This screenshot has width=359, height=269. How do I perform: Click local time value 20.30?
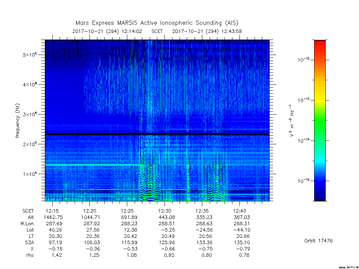click(55, 236)
